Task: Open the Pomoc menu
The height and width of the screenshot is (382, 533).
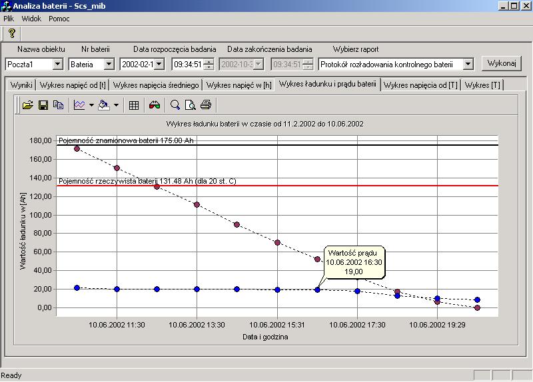Action: pos(59,19)
